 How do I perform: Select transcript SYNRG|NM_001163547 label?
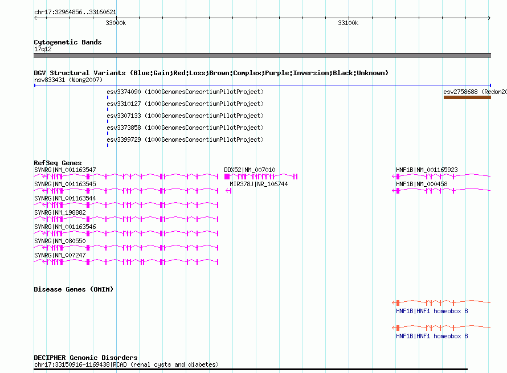[65, 170]
